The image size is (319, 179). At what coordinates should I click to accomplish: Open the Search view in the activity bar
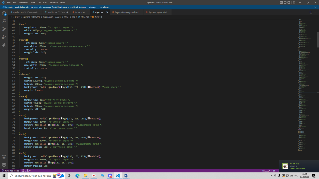[x=4, y=21]
